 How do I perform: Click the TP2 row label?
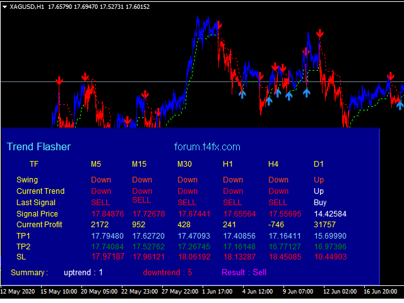(x=23, y=247)
